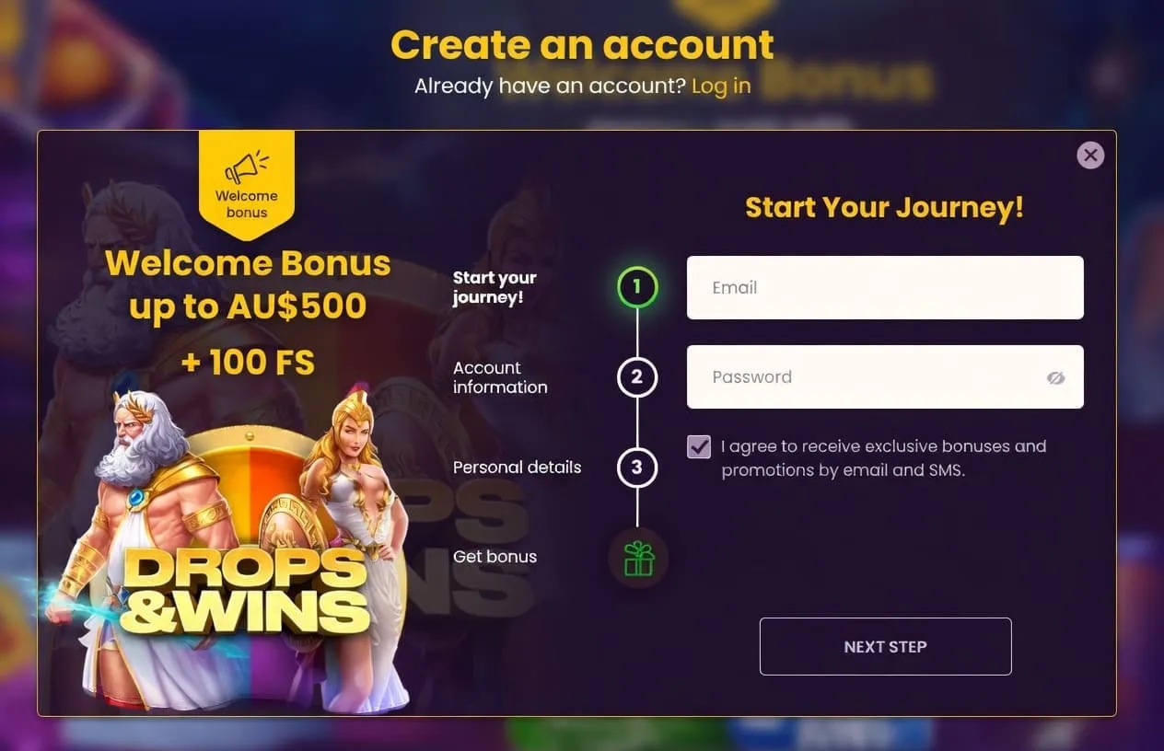Select the Get bonus step label
1164x751 pixels.
[495, 557]
